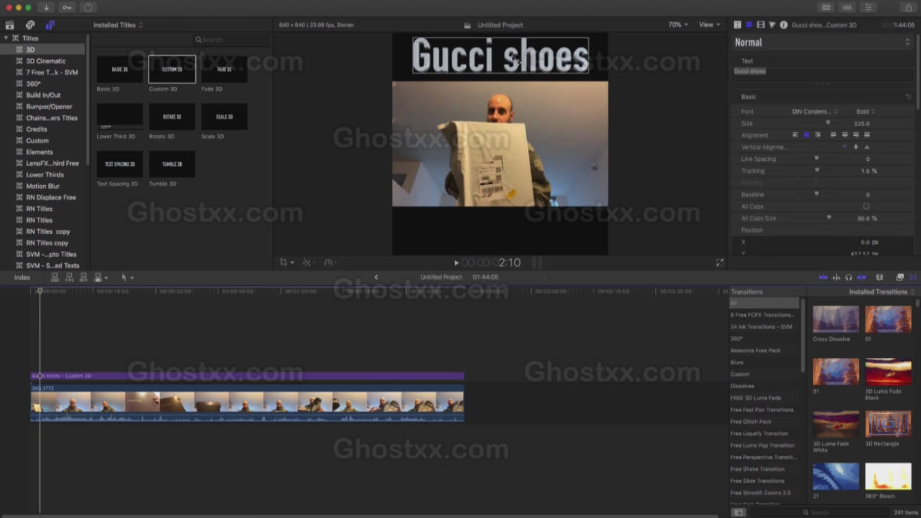
Task: Select the purple Gucci shoes title clip
Action: pyautogui.click(x=248, y=376)
